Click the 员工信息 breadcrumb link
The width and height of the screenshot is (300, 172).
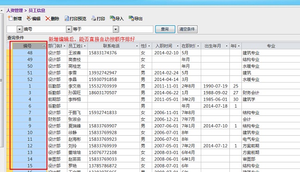pos(37,10)
